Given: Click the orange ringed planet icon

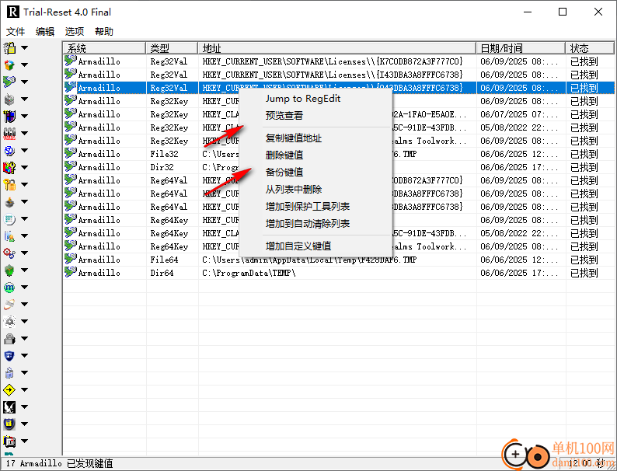Looking at the screenshot, I should point(9,304).
